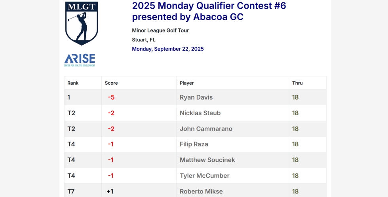Click the Thru column header
Image resolution: width=388 pixels, height=197 pixels.
click(297, 83)
